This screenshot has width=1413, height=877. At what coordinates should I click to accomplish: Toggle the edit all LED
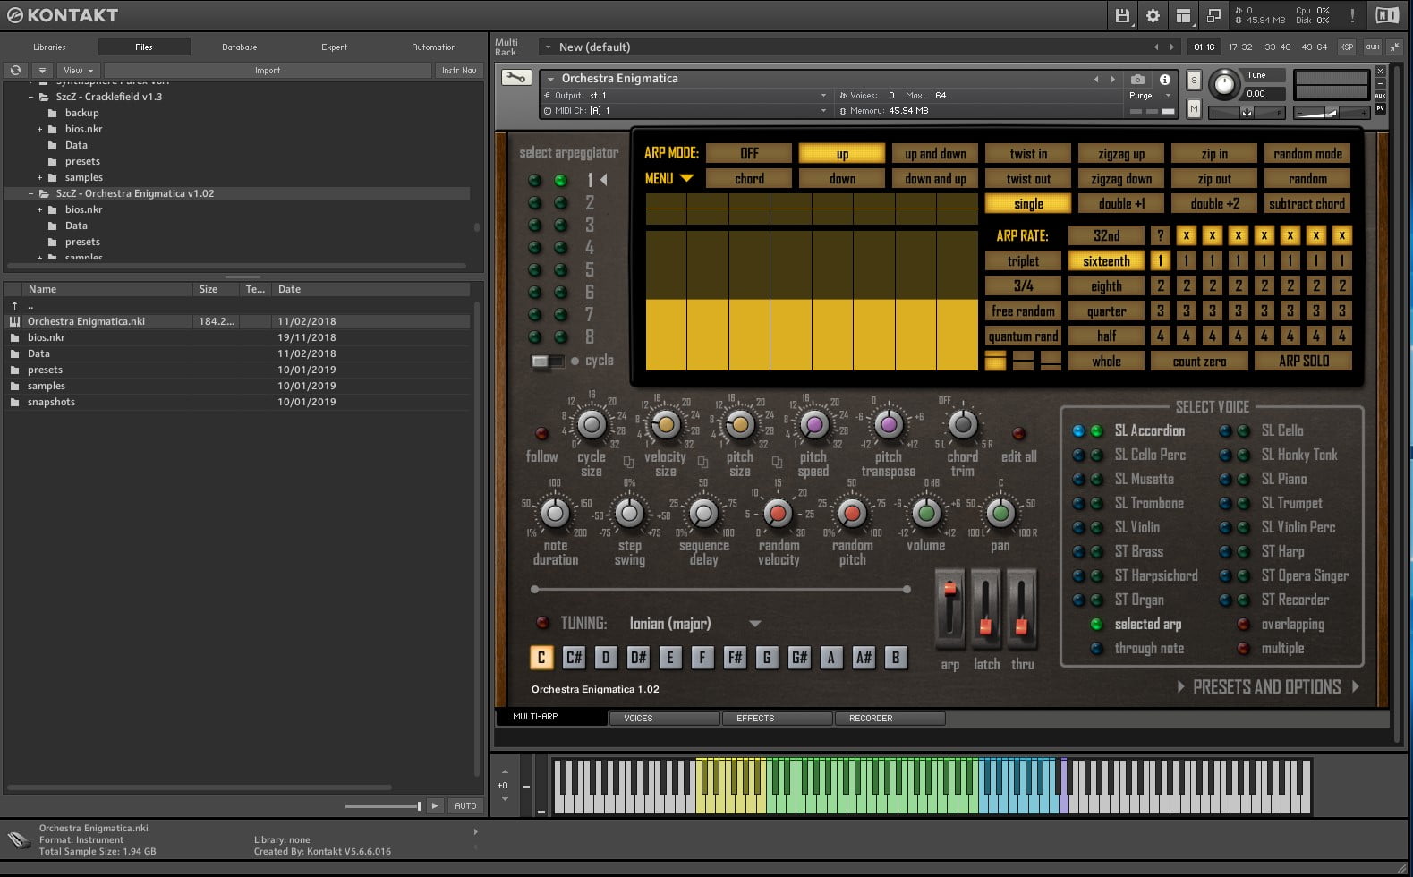tap(1018, 433)
